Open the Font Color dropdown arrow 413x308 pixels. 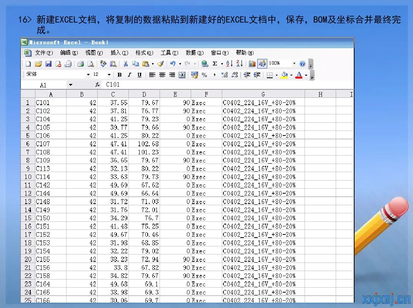pos(306,75)
